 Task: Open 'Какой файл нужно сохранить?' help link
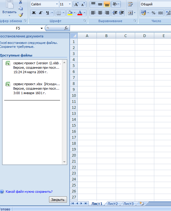pos(29,192)
